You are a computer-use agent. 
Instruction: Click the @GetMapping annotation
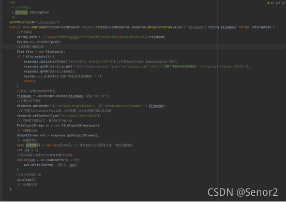coord(20,22)
